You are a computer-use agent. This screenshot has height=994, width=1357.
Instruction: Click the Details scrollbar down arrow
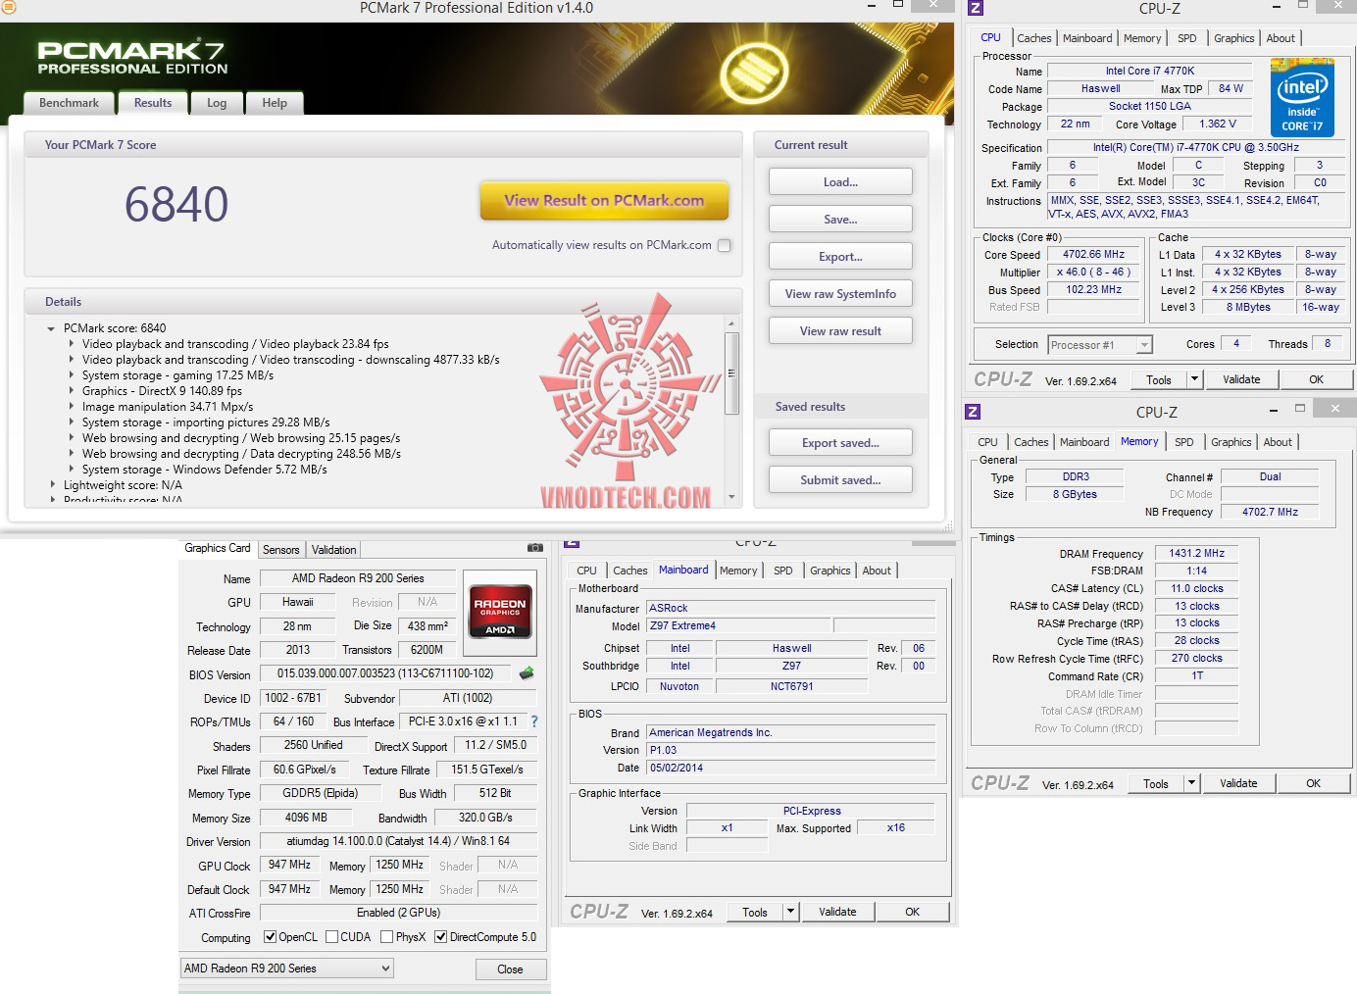pos(731,497)
